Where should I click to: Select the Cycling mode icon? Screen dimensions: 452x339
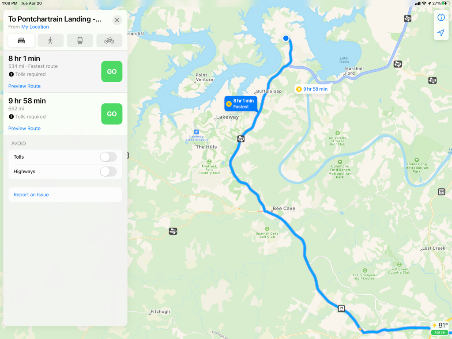[109, 40]
